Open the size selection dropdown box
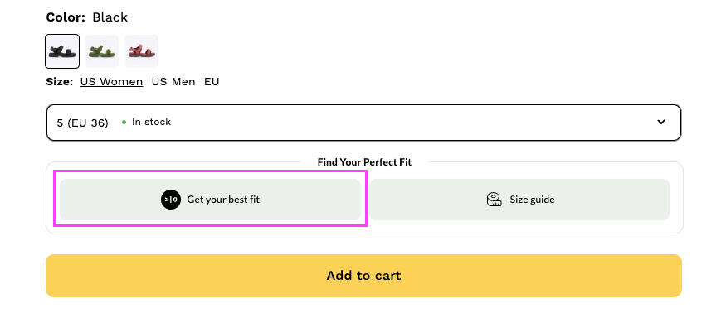726x318 pixels. 364,123
